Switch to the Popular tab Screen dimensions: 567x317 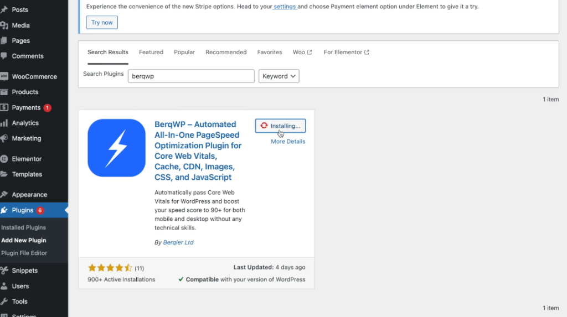pyautogui.click(x=184, y=52)
